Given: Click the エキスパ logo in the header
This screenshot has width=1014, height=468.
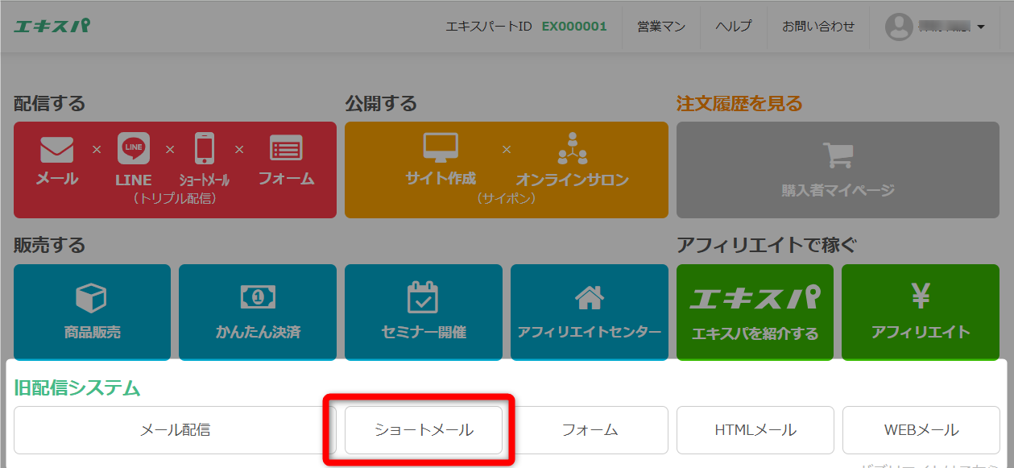Looking at the screenshot, I should coord(52,26).
